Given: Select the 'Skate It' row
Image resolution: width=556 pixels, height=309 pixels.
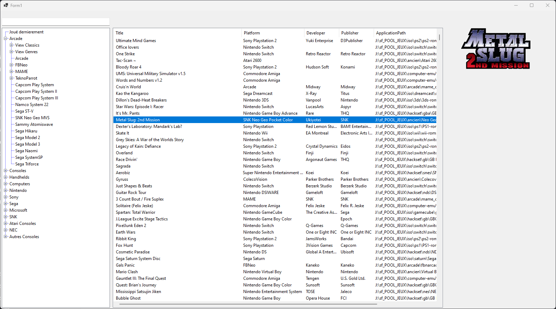Looking at the screenshot, I should pyautogui.click(x=275, y=133).
